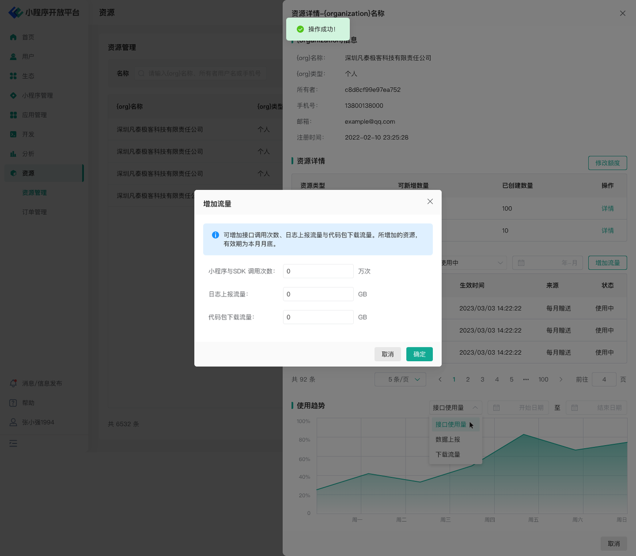636x556 pixels.
Task: Focus the 日志上报流量 input field
Action: pyautogui.click(x=318, y=294)
